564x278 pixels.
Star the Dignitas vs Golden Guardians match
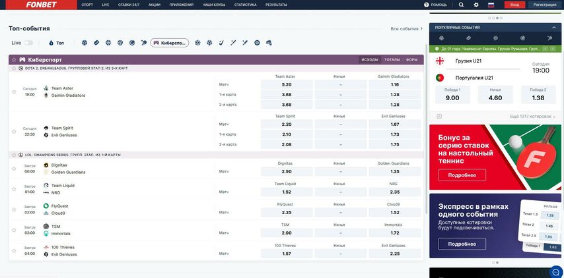14,169
